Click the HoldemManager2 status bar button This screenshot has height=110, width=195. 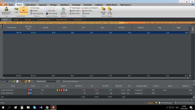click(165, 103)
